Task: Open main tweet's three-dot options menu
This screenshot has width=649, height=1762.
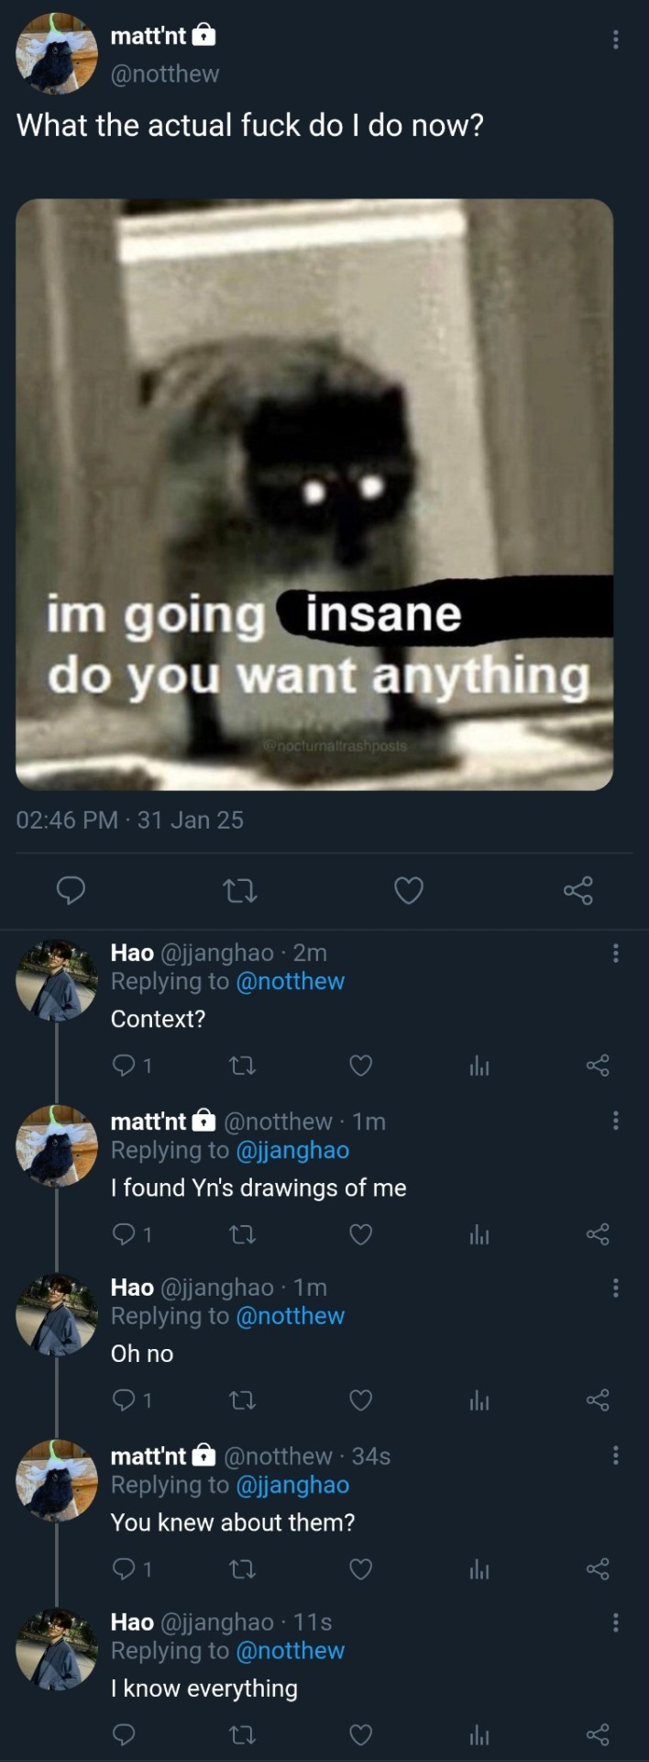Action: pyautogui.click(x=615, y=39)
